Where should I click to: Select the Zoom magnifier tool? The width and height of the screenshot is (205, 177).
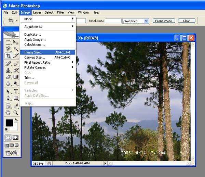[x=16, y=112]
